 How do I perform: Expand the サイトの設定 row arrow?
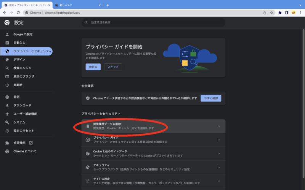click(x=219, y=181)
